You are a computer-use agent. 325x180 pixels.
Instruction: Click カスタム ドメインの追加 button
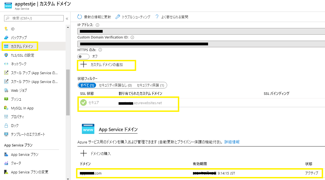[x=102, y=65]
